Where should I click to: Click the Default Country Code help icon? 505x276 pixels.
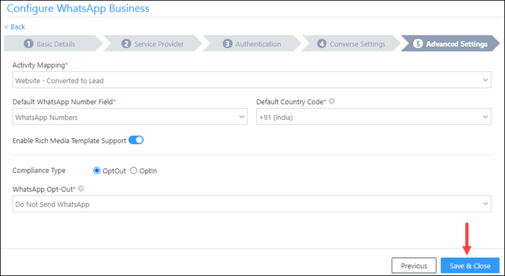click(332, 101)
